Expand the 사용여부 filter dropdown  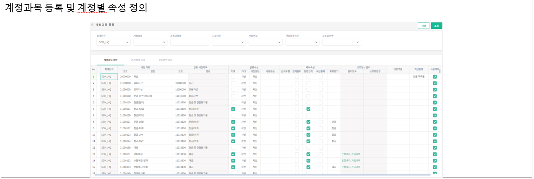265,42
